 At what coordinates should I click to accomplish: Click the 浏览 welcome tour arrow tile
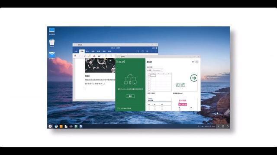(x=185, y=82)
